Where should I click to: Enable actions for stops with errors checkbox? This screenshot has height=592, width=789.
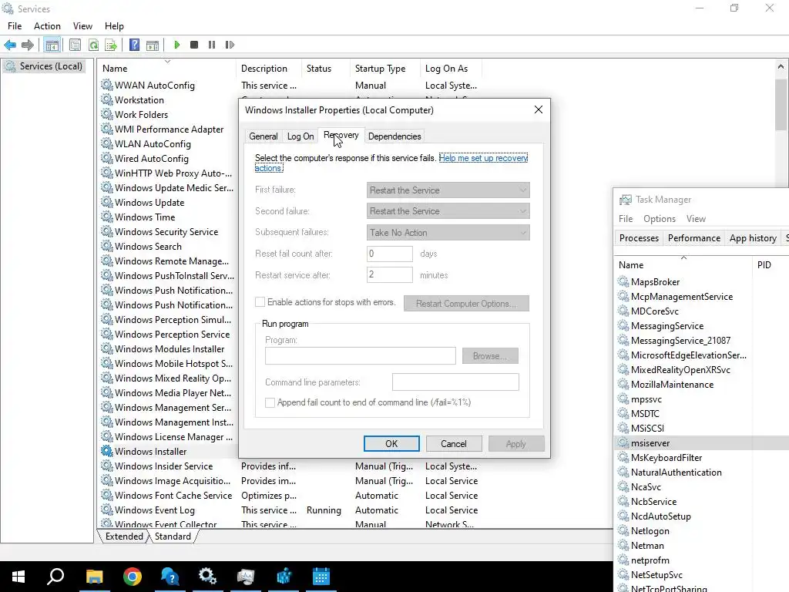(x=260, y=302)
